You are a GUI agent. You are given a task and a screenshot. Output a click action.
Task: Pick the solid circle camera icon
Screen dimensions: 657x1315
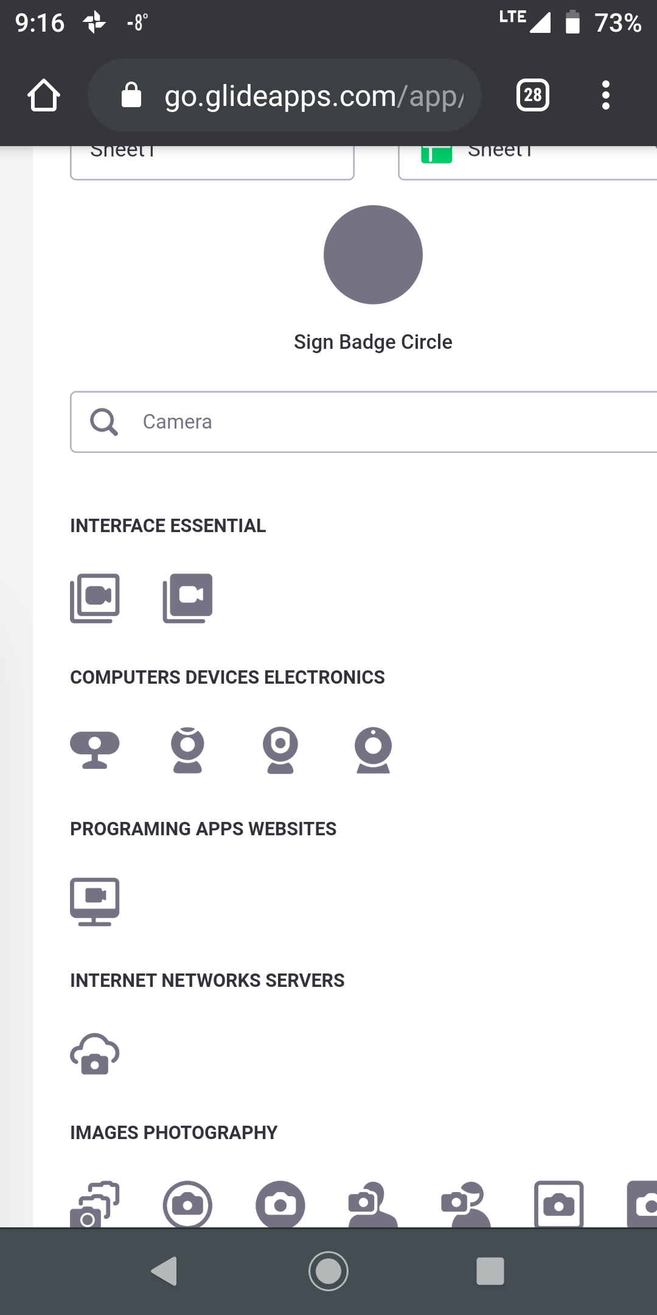pyautogui.click(x=280, y=1204)
